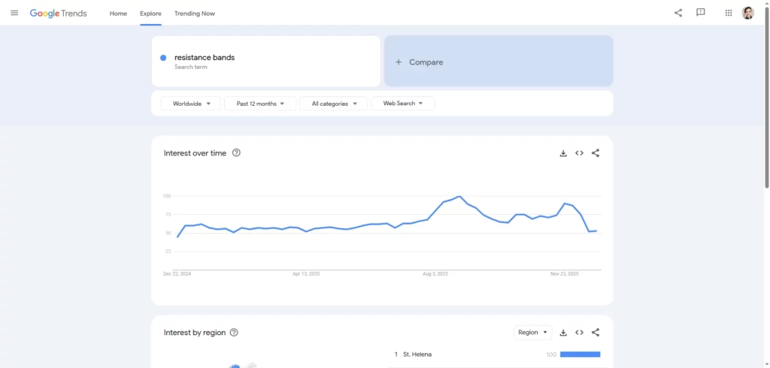This screenshot has height=368, width=770.
Task: Embed the Interest by region widget
Action: 580,333
